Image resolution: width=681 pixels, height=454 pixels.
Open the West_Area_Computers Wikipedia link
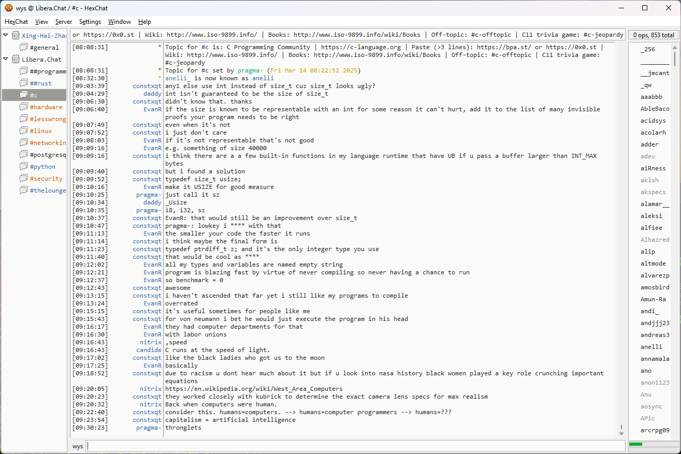click(254, 389)
